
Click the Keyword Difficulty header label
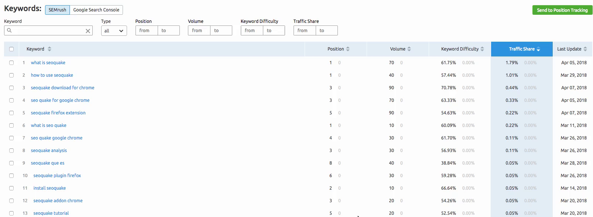click(x=460, y=49)
